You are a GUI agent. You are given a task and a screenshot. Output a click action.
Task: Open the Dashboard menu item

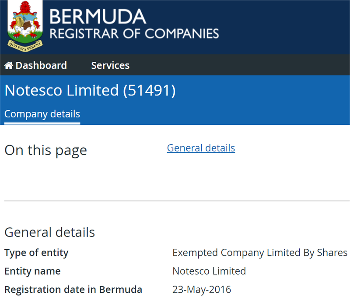(x=35, y=65)
